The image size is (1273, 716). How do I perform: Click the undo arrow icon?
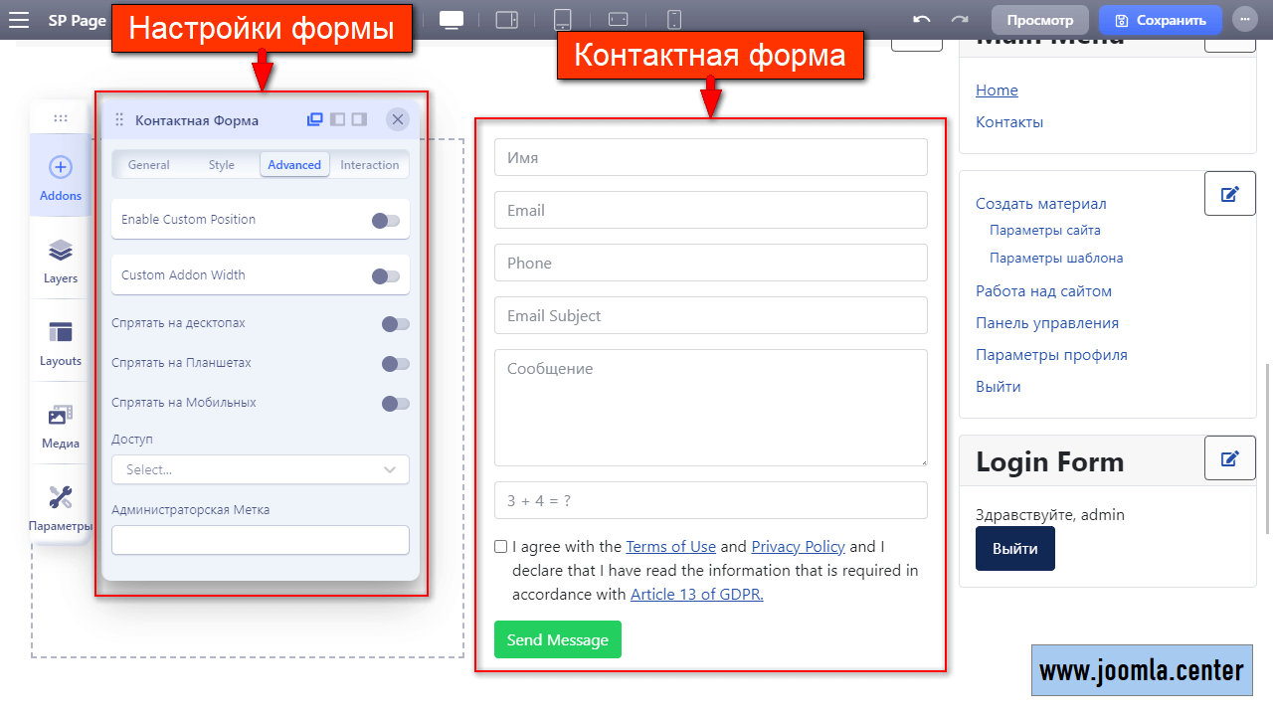(920, 19)
